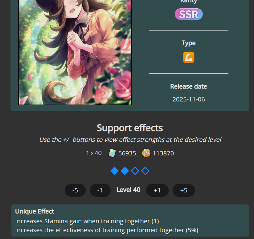Decrease level by five with -5 button
The image size is (254, 239).
point(75,190)
